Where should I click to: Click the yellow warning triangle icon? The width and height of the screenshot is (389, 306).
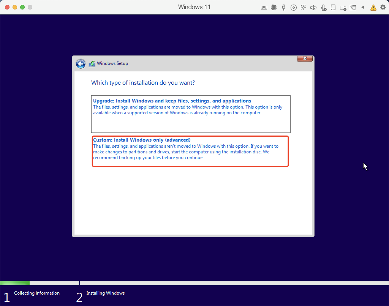(373, 8)
